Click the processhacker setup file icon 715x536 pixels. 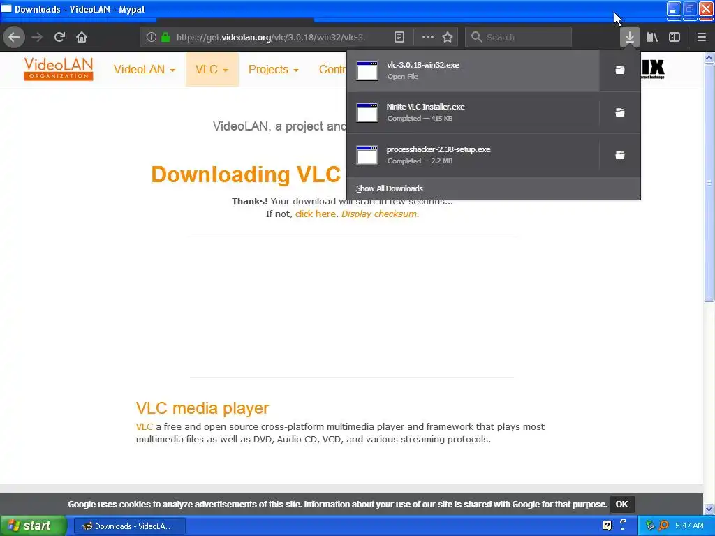pos(367,155)
